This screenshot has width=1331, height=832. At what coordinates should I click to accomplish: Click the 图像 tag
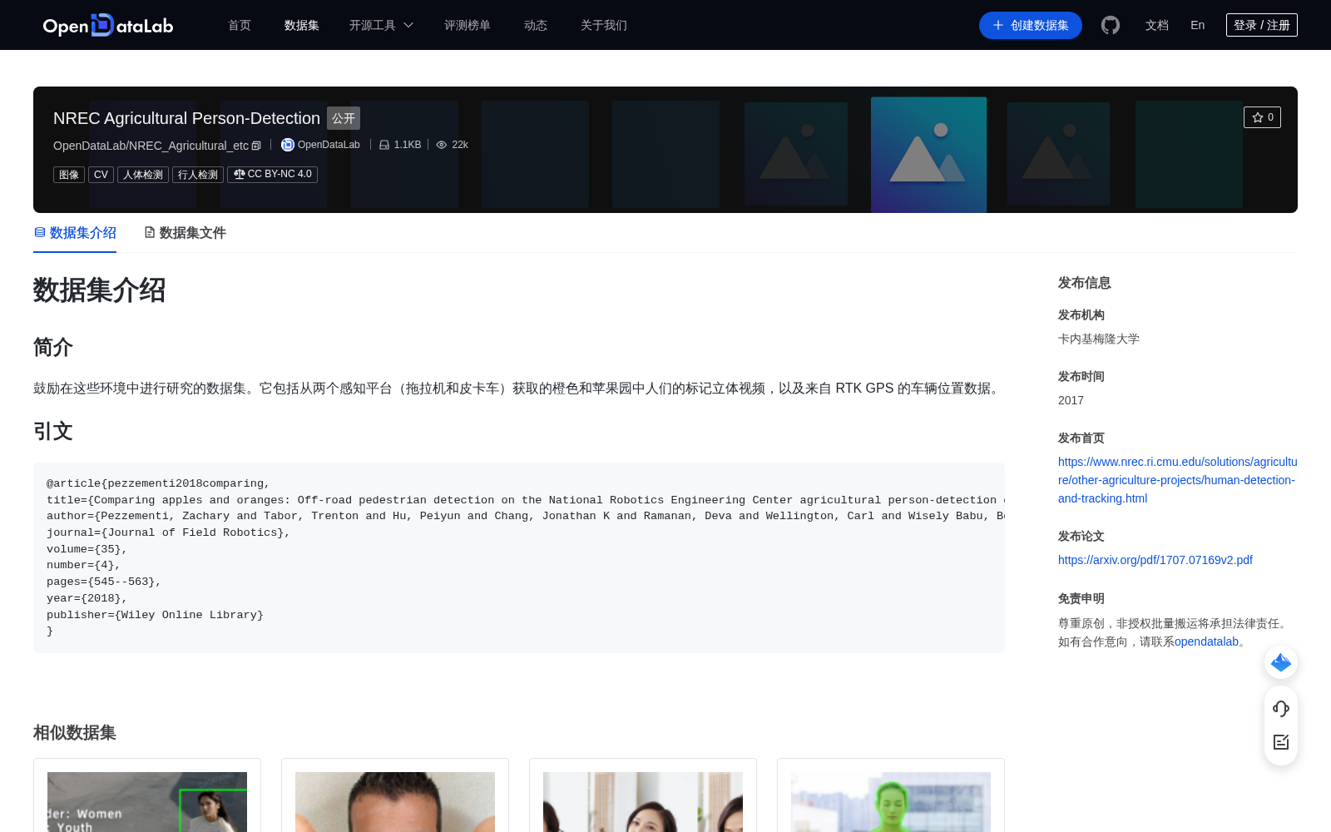[69, 175]
